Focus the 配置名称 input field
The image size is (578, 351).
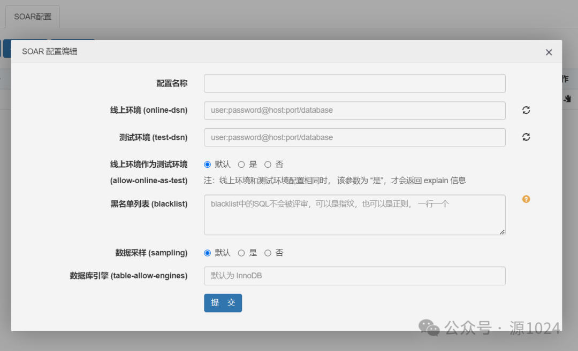click(x=355, y=83)
